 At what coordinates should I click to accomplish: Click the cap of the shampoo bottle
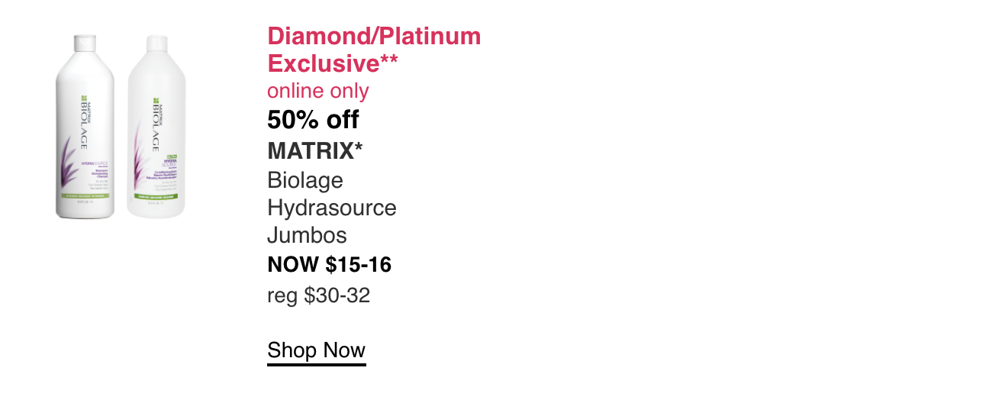(85, 40)
